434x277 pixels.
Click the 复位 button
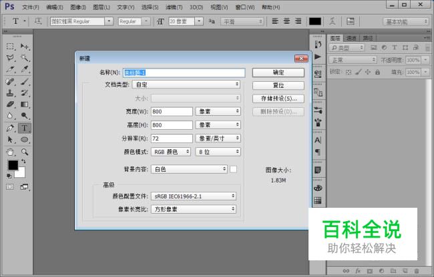[x=278, y=85]
